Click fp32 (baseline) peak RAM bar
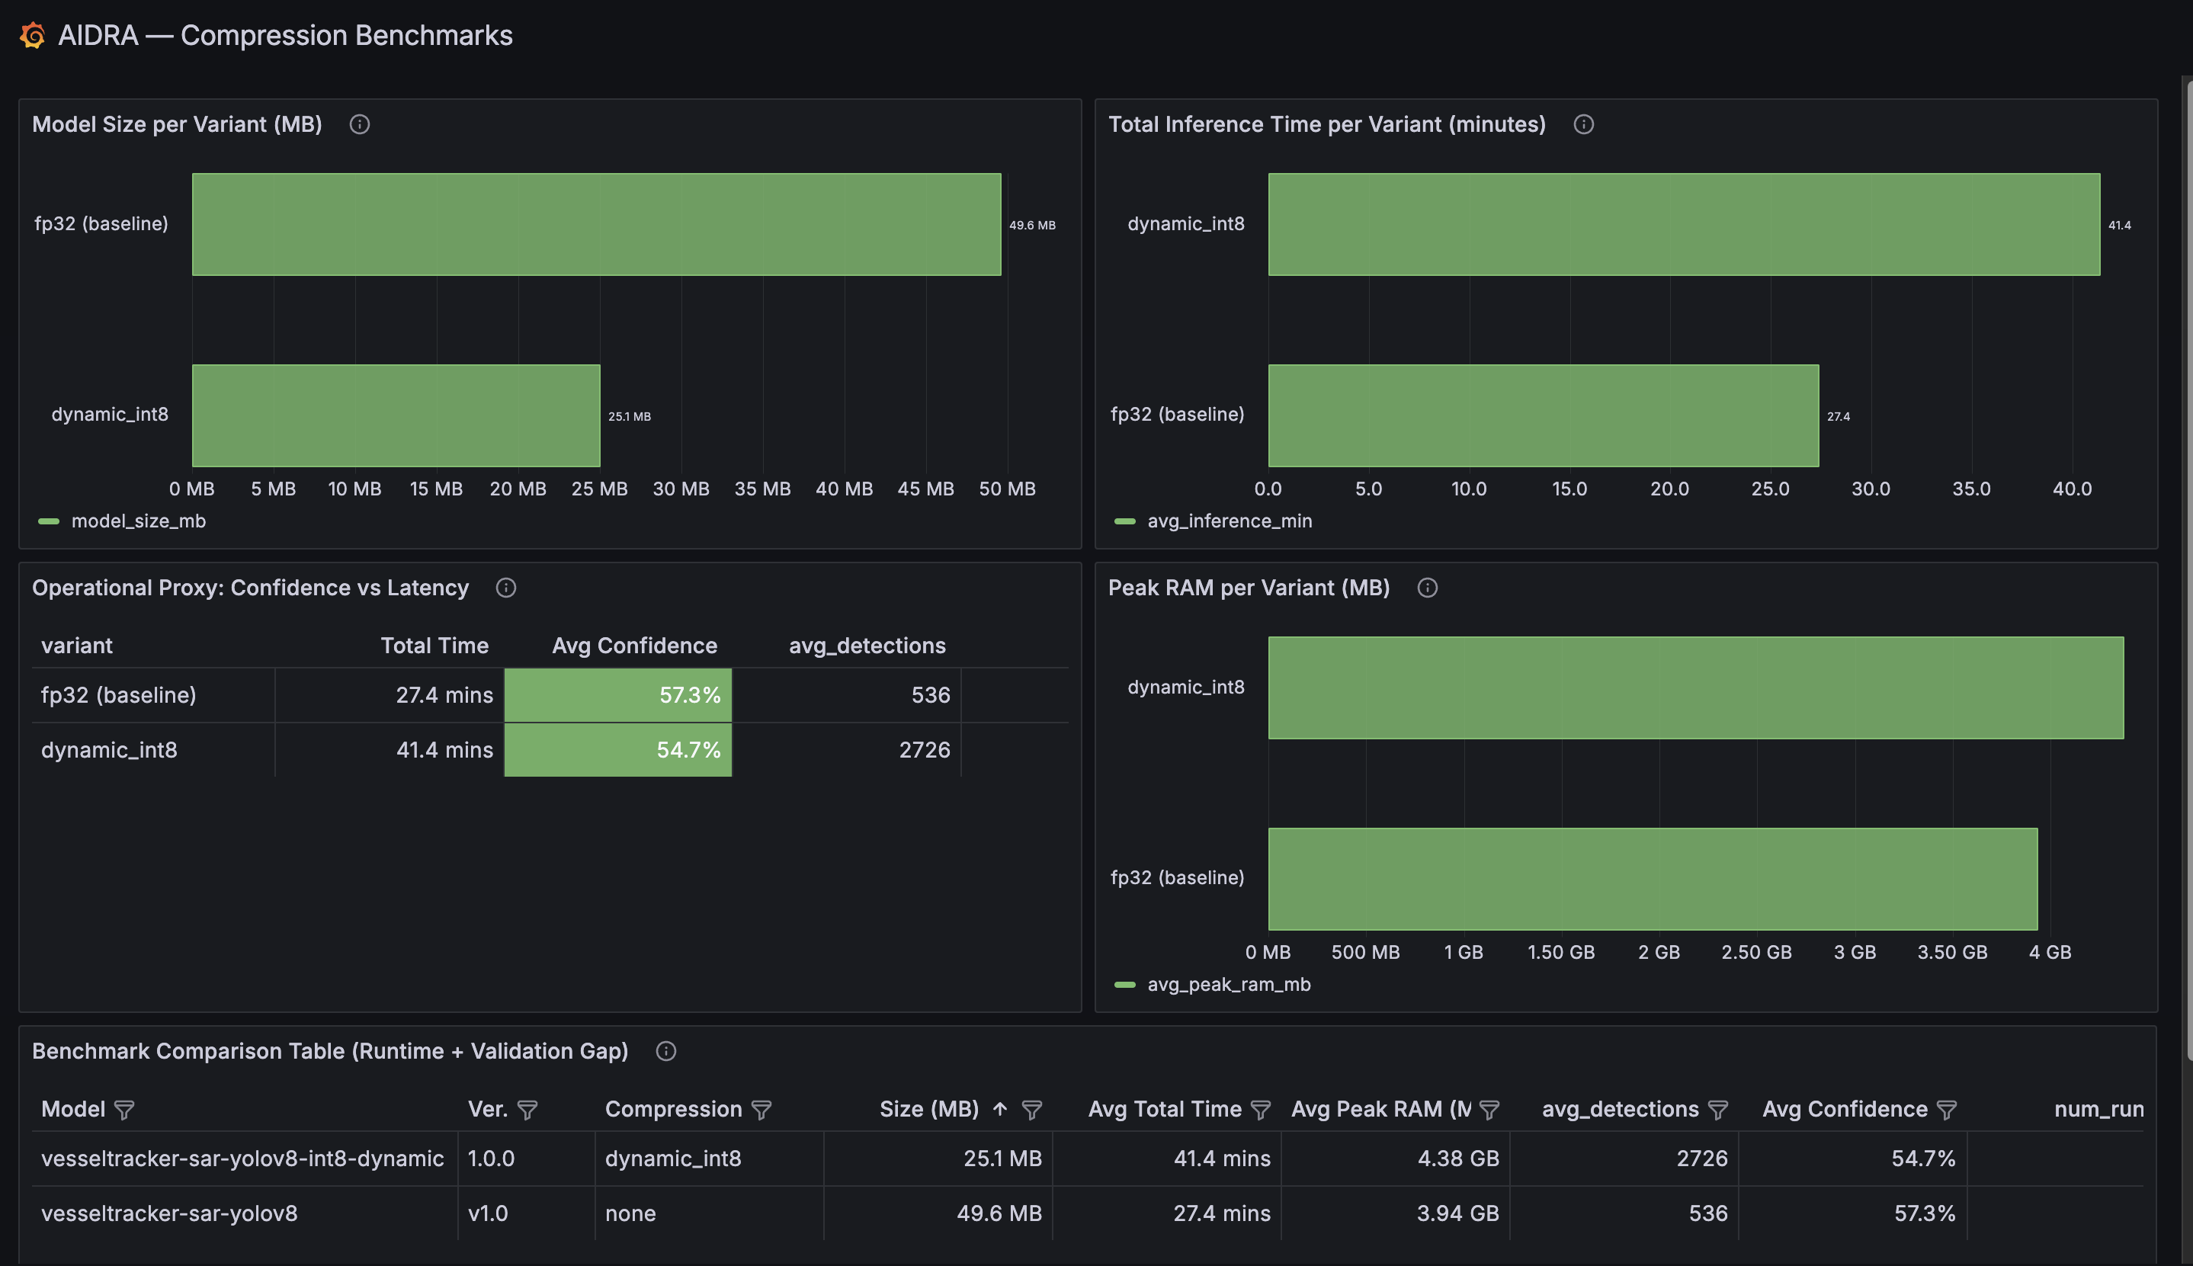Screen dimensions: 2193x1266 1653,879
